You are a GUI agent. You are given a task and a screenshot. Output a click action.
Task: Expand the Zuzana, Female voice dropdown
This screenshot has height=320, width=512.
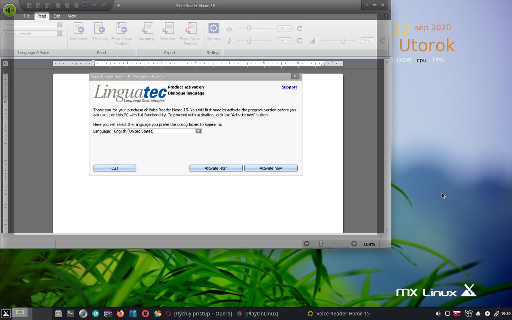pos(60,34)
